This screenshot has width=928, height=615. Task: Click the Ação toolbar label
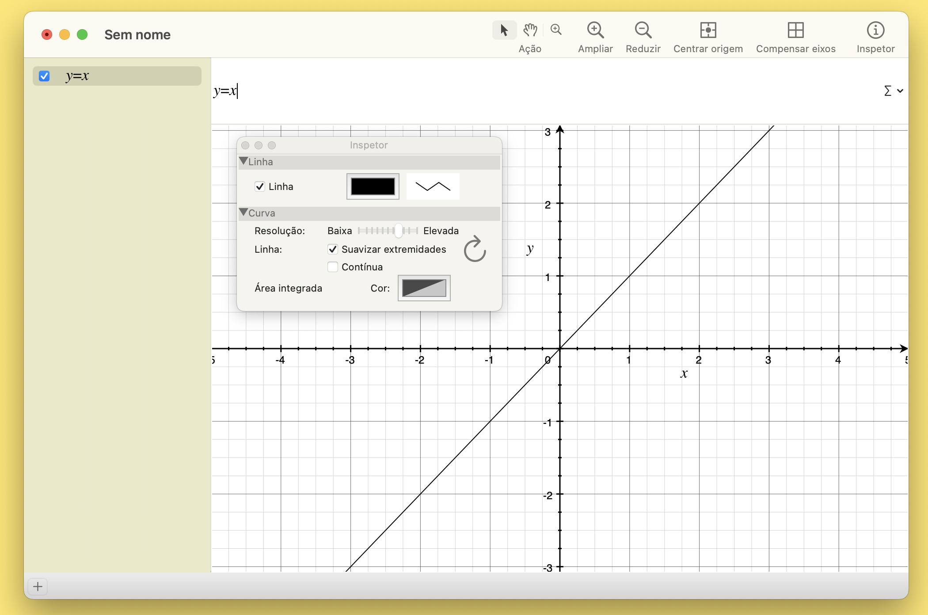pos(530,49)
